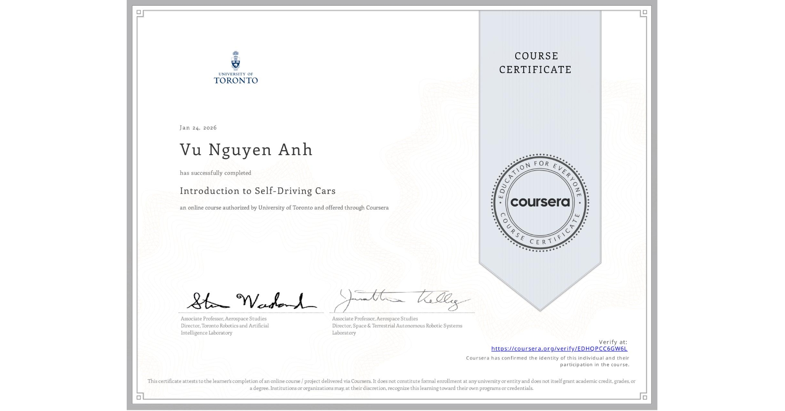Select the date text 'Jan 24, 2026'
This screenshot has height=411, width=785.
pyautogui.click(x=198, y=128)
